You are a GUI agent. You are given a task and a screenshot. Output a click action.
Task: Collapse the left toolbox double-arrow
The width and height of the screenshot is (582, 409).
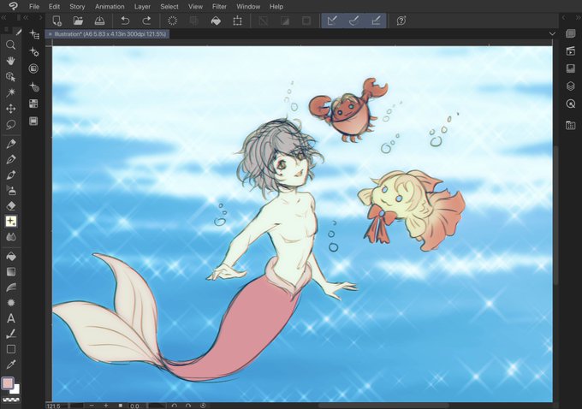3,17
